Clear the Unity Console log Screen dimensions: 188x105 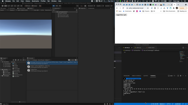point(28,60)
